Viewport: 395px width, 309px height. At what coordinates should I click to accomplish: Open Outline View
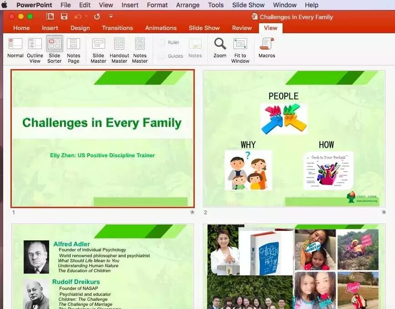coord(35,50)
